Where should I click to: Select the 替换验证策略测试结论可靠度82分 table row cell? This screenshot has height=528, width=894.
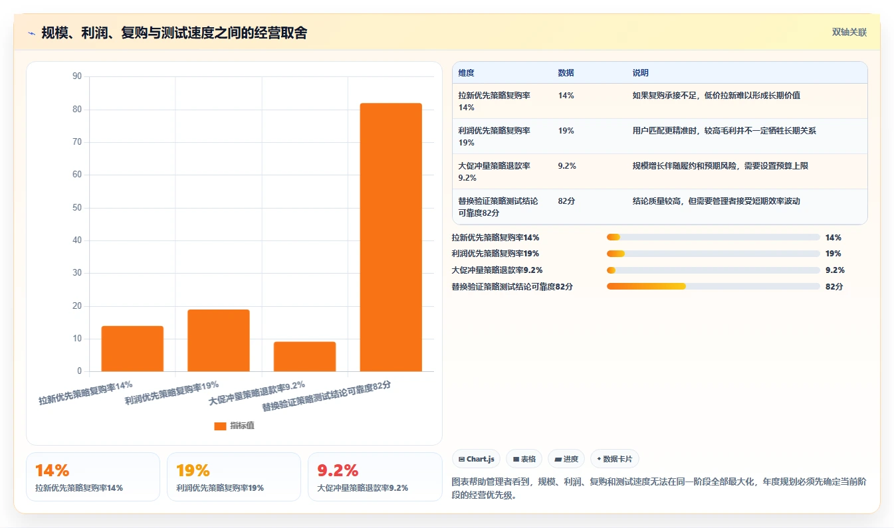[x=502, y=207]
